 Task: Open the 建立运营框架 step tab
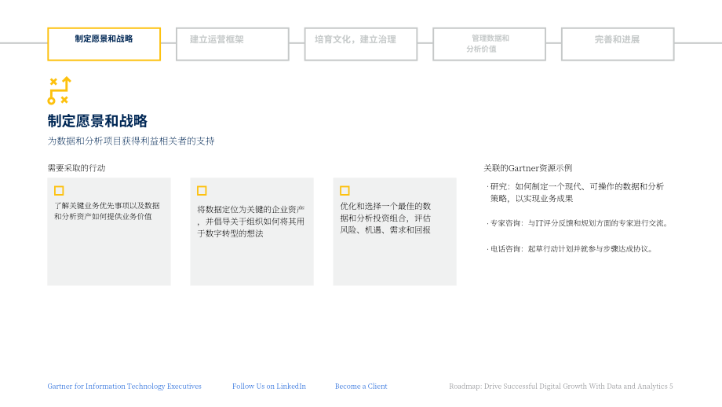(x=232, y=44)
